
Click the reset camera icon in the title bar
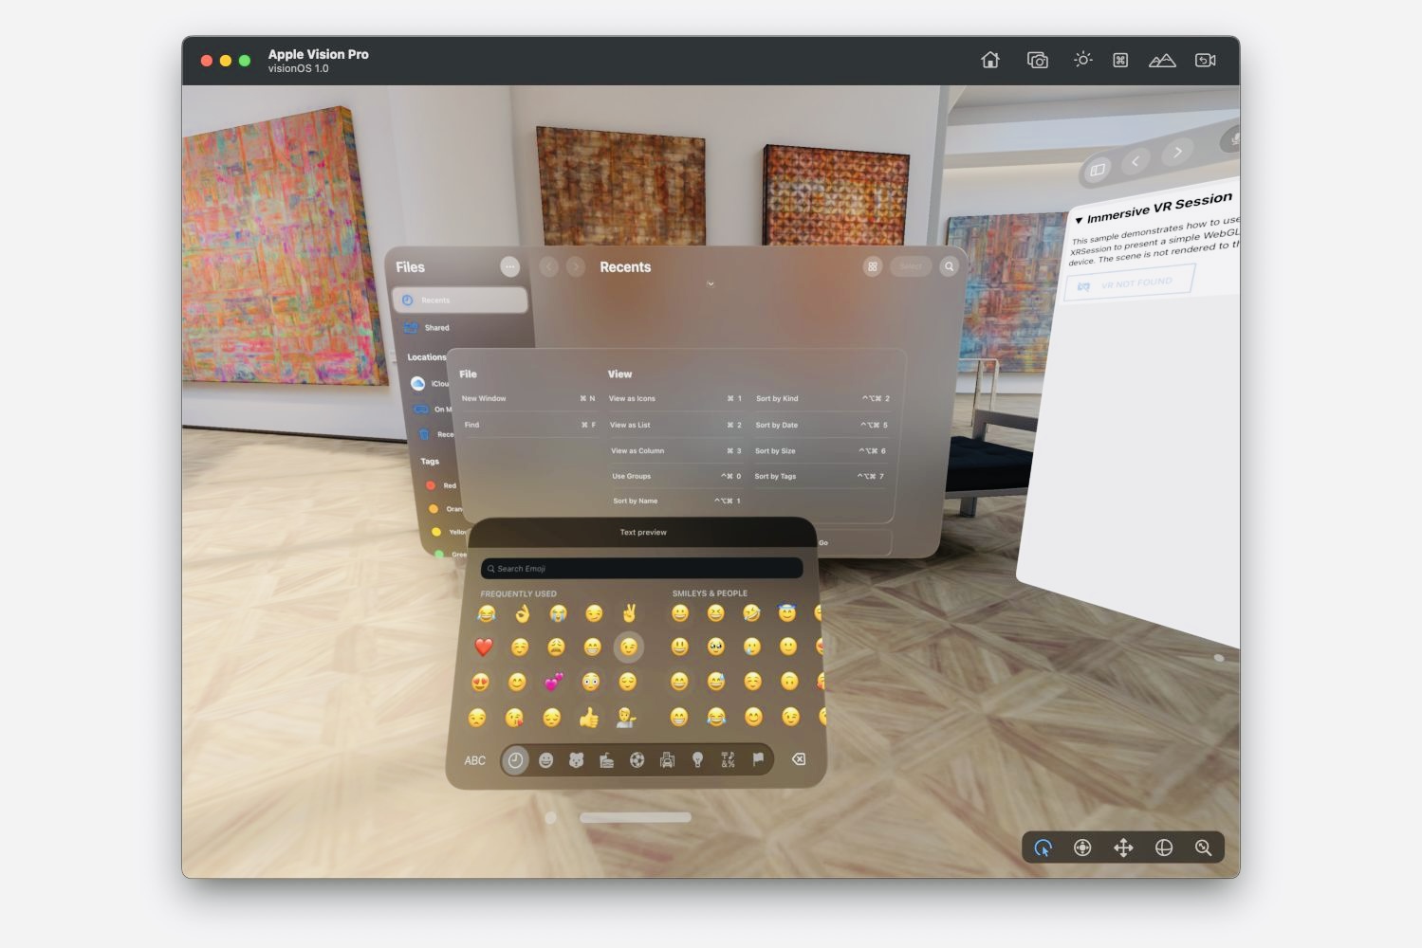pyautogui.click(x=1206, y=60)
